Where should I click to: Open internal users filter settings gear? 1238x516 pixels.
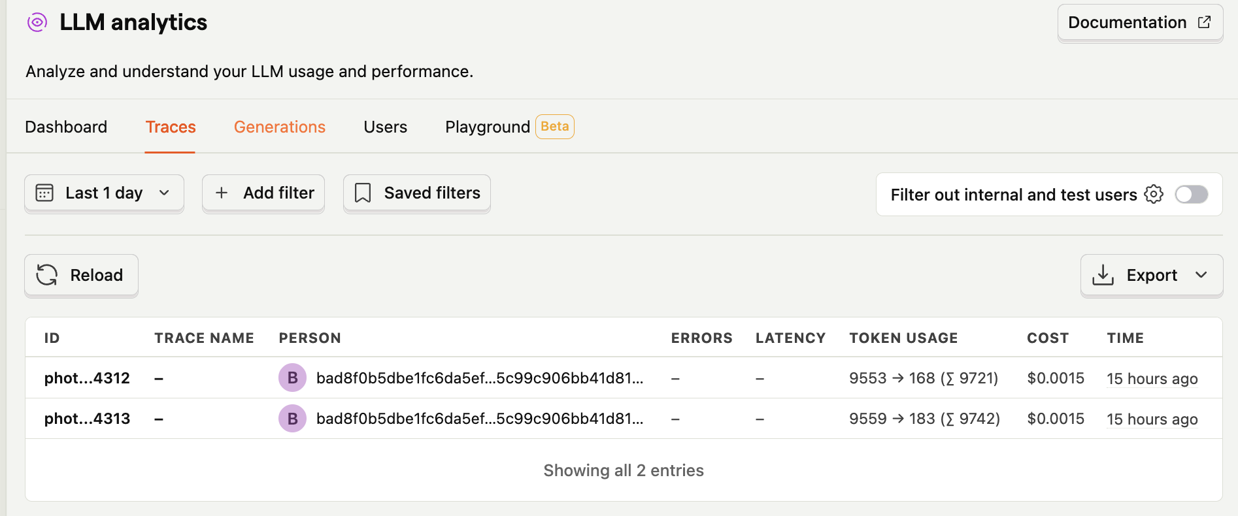1154,195
